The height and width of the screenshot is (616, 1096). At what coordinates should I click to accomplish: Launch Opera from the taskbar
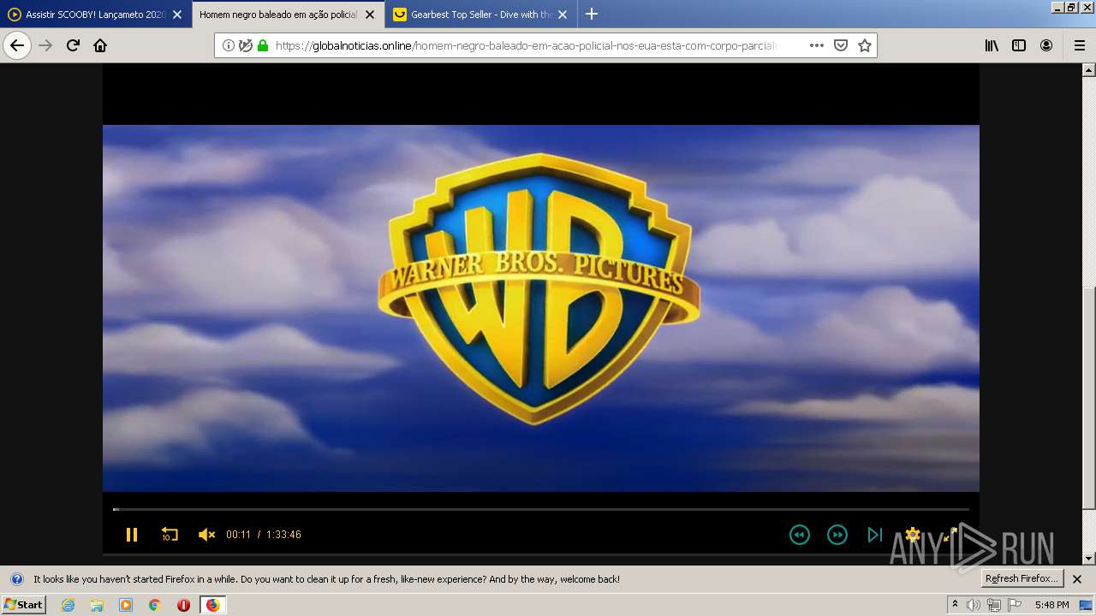click(183, 605)
